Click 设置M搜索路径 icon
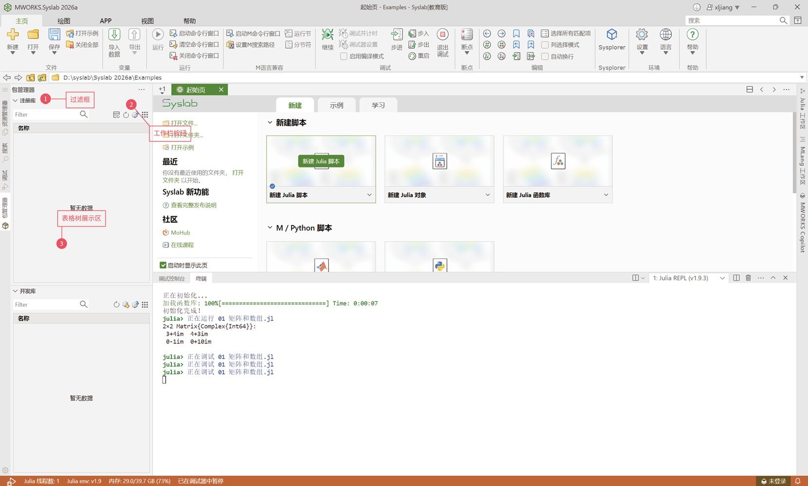Screen dimensions: 808x486 pos(230,45)
